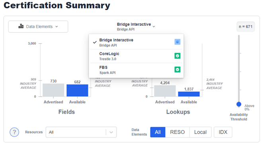Select CoreLogic Trestle 3.0 option

136,56
